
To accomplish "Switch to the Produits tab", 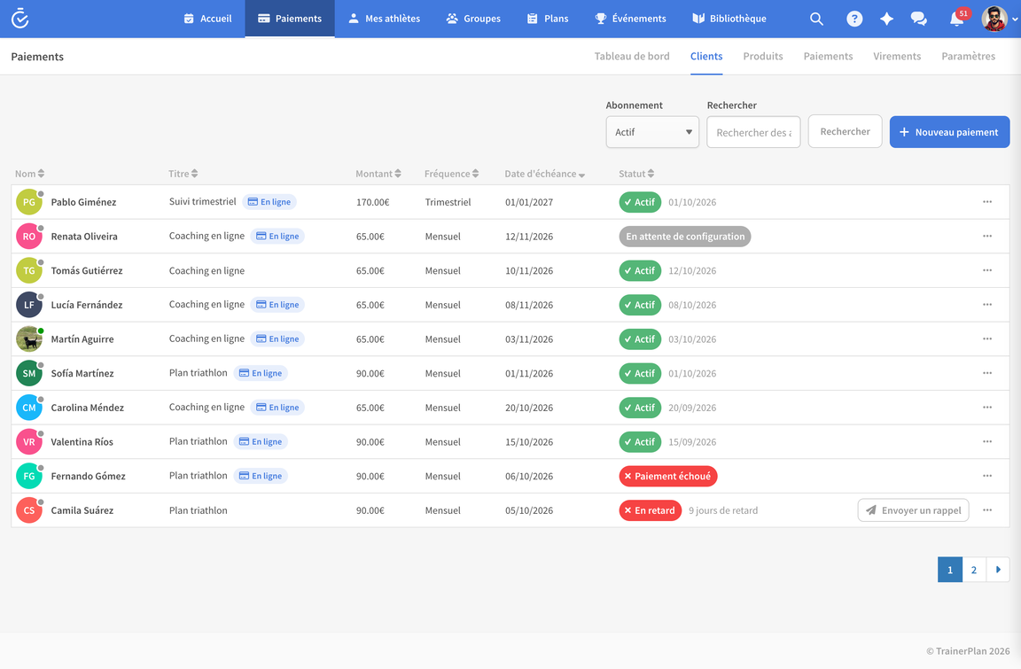I will [x=763, y=56].
